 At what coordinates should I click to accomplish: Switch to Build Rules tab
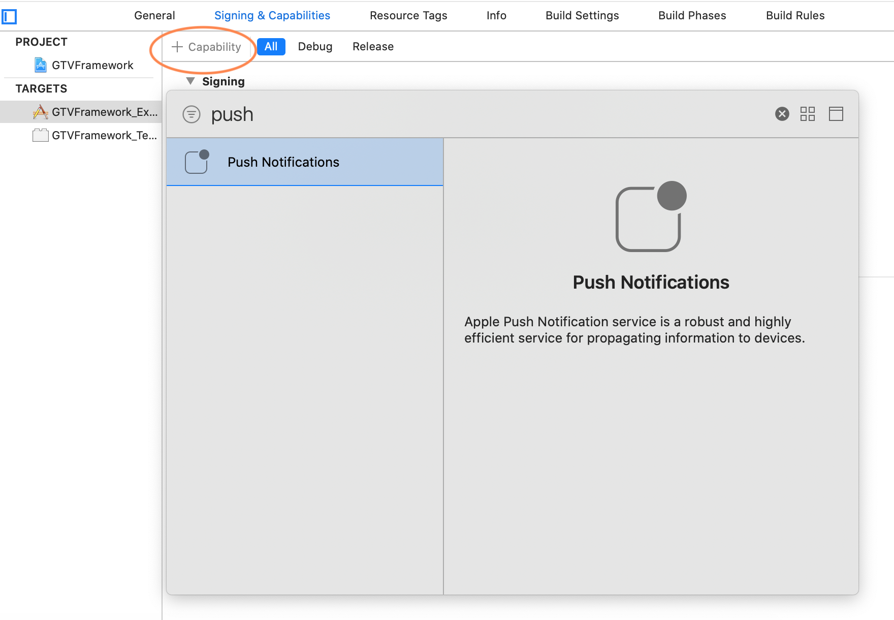pos(795,16)
